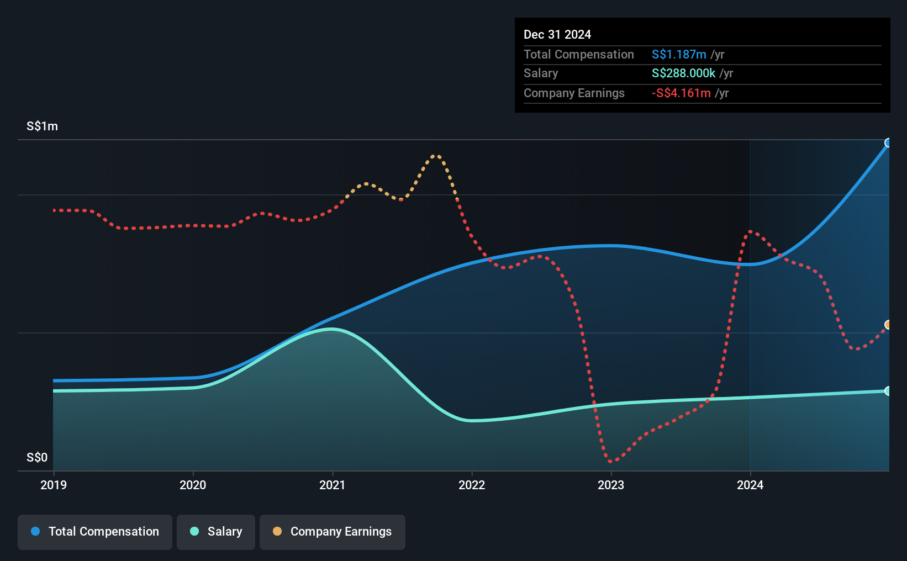Viewport: 907px width, 561px height.
Task: Toggle the Company Earnings legend button
Action: pos(333,532)
